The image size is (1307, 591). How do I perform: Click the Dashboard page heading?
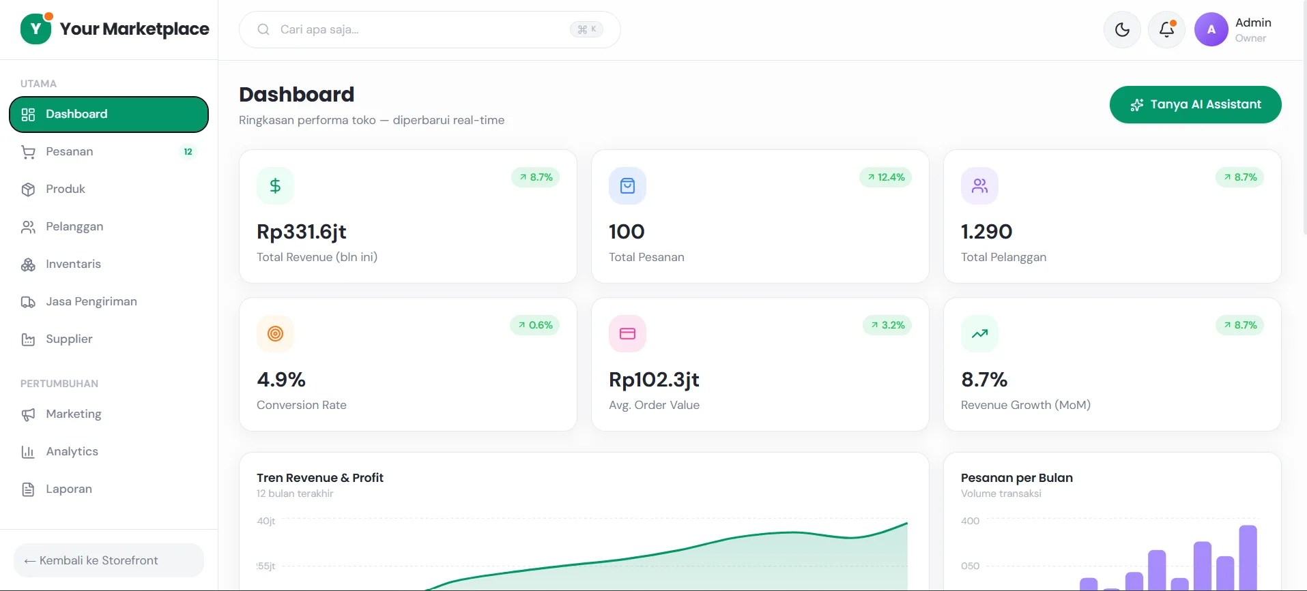[297, 94]
